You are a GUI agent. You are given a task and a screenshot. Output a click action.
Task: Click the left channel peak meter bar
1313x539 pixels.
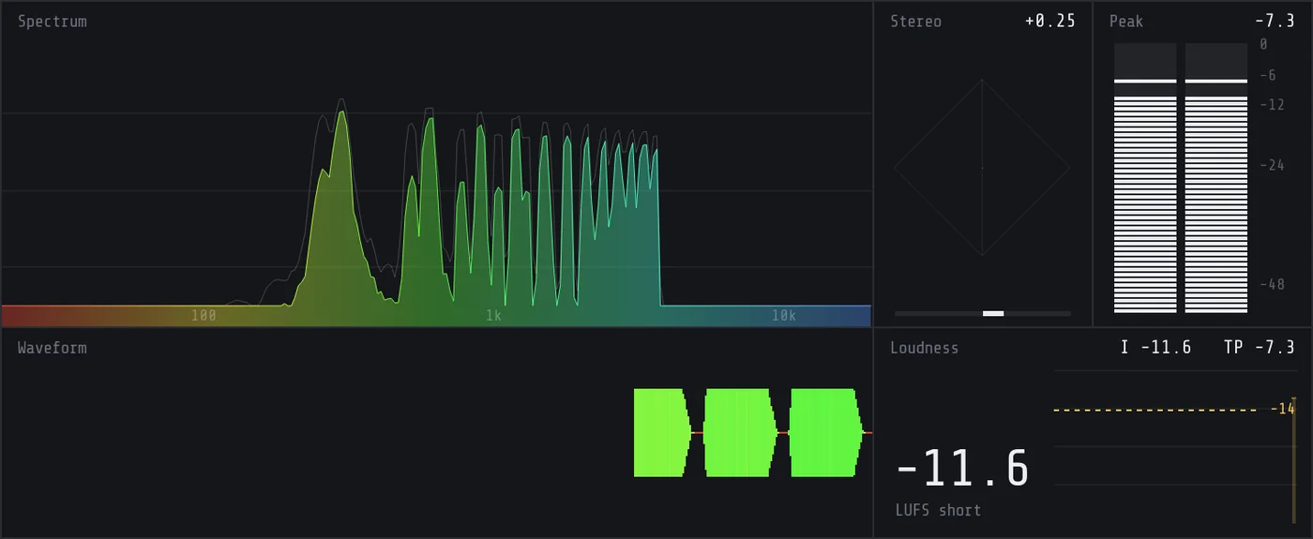pyautogui.click(x=1145, y=178)
